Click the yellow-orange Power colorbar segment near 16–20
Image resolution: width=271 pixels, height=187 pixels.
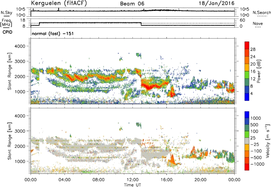coord(247,68)
